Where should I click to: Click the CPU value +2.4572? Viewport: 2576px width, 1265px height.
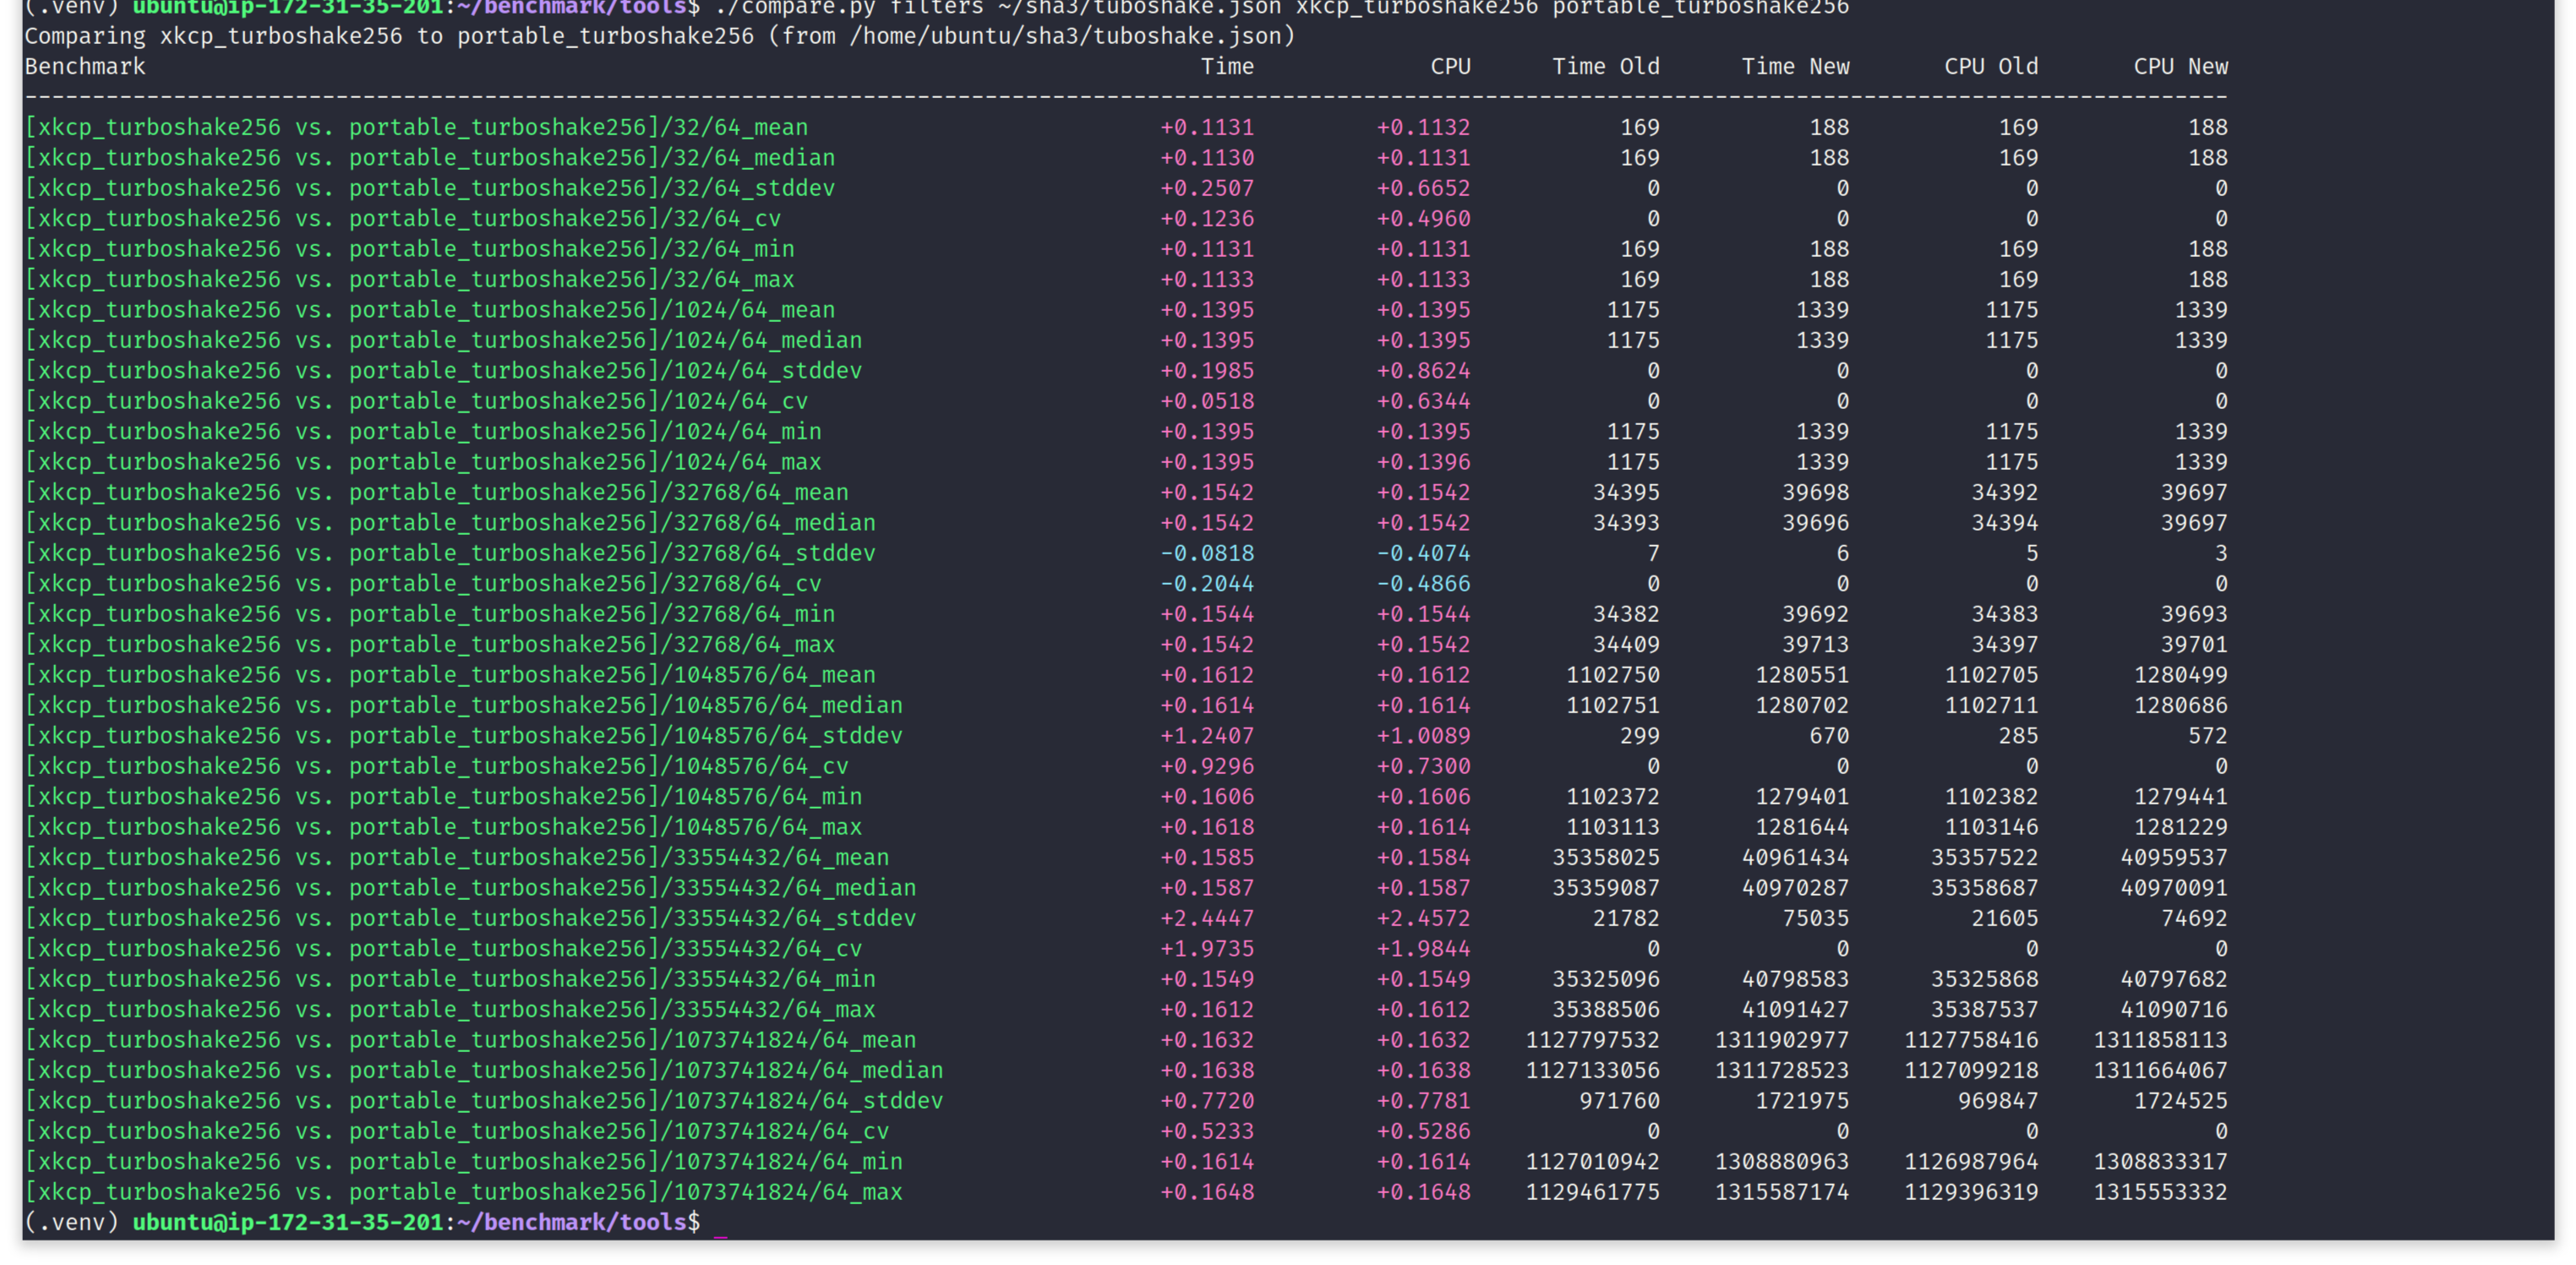tap(1423, 918)
